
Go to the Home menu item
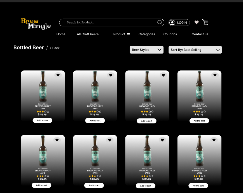point(61,34)
